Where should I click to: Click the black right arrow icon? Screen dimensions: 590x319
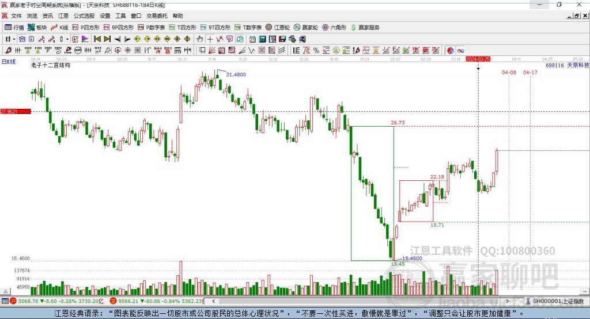pos(127,39)
